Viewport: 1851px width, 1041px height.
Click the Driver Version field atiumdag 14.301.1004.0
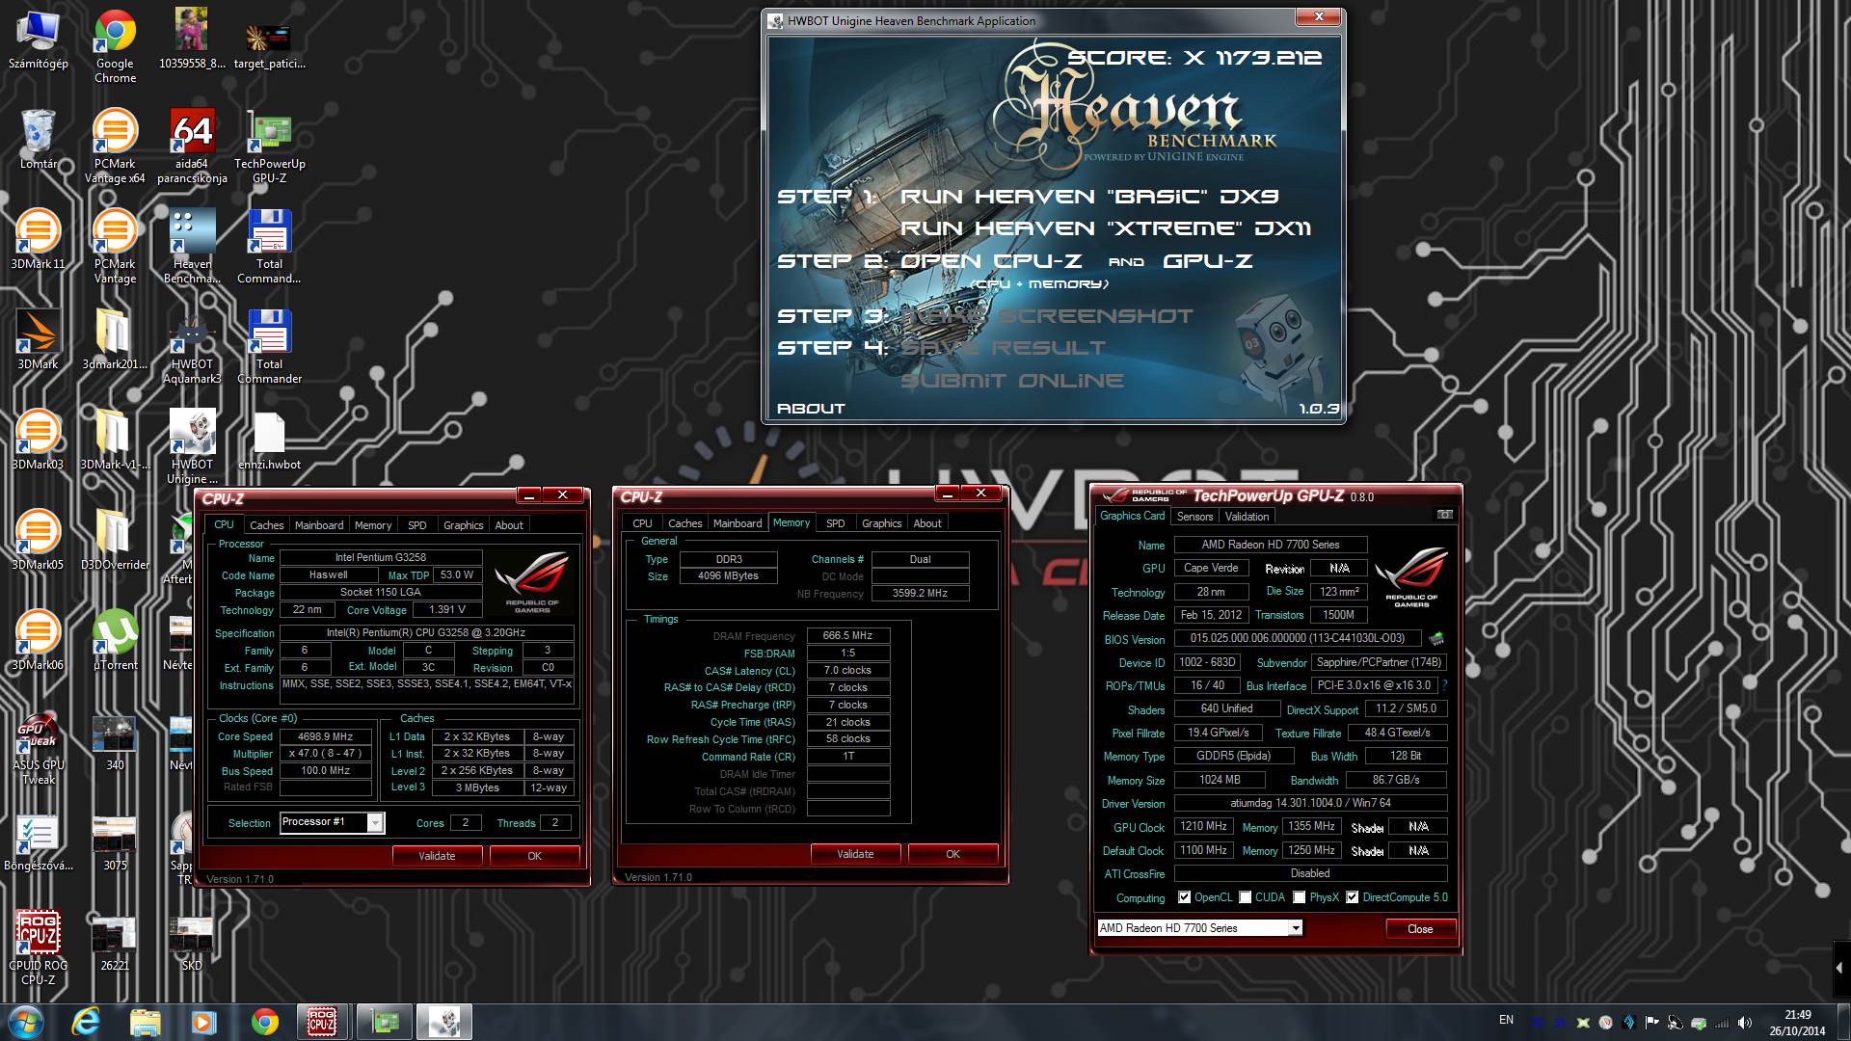1310,803
